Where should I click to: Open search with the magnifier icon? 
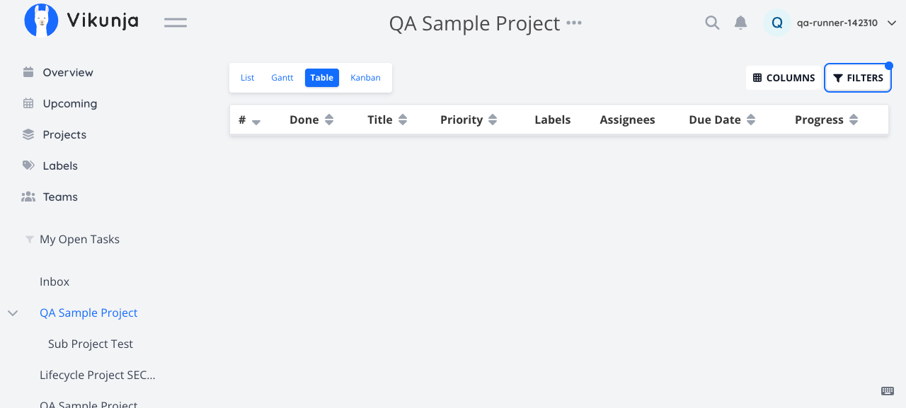coord(712,23)
